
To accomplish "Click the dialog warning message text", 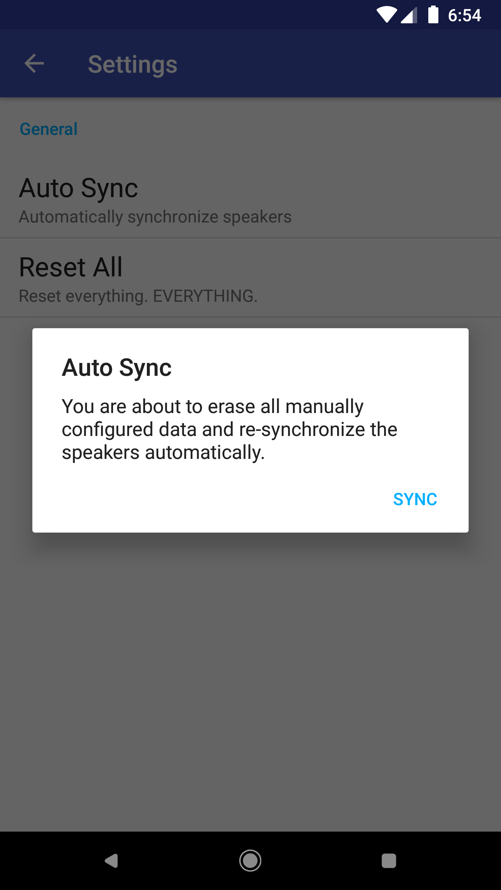I will pyautogui.click(x=230, y=430).
